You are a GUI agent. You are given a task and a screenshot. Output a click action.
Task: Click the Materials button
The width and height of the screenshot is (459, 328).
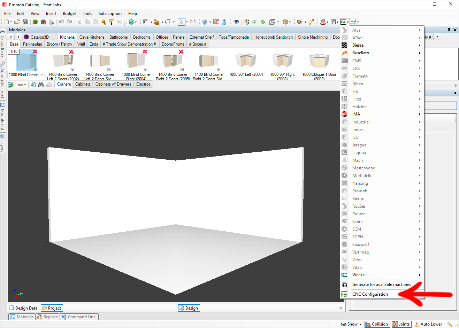22,317
